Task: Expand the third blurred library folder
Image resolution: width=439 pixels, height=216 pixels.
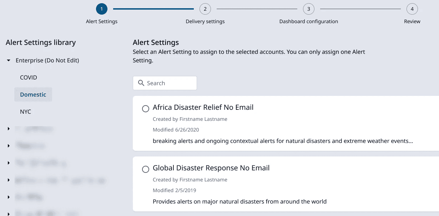Action: click(x=9, y=163)
